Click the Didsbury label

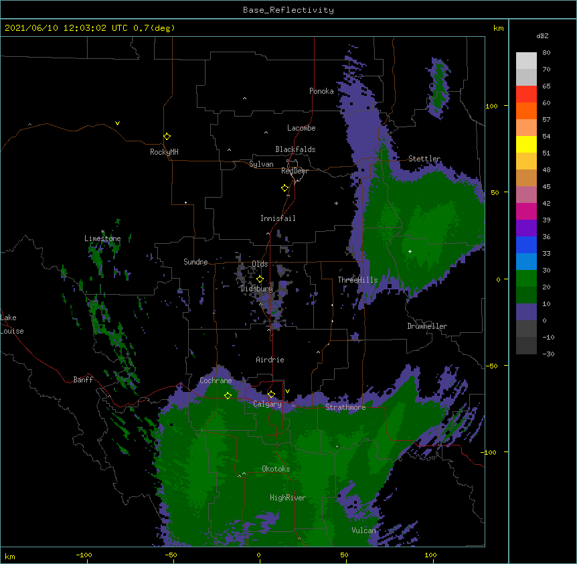pyautogui.click(x=256, y=289)
